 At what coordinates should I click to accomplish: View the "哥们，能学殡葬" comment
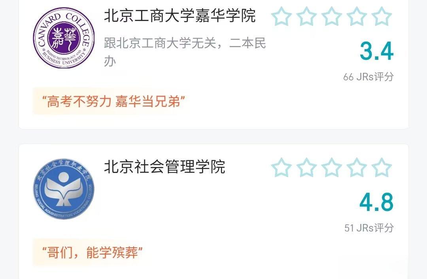[92, 252]
